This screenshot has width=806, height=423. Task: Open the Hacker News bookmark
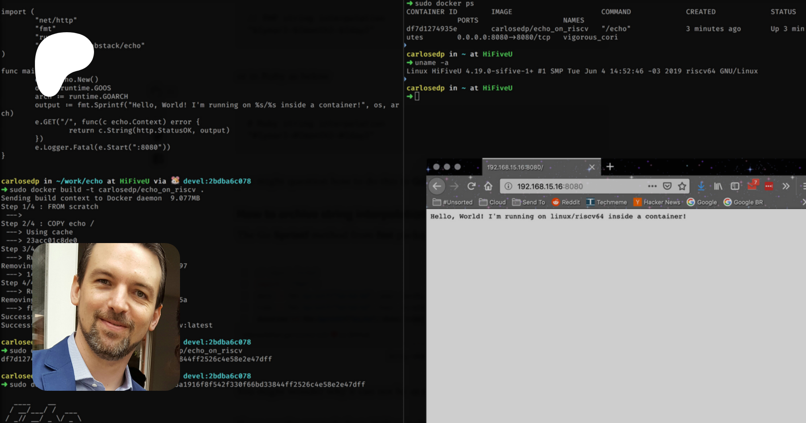657,202
